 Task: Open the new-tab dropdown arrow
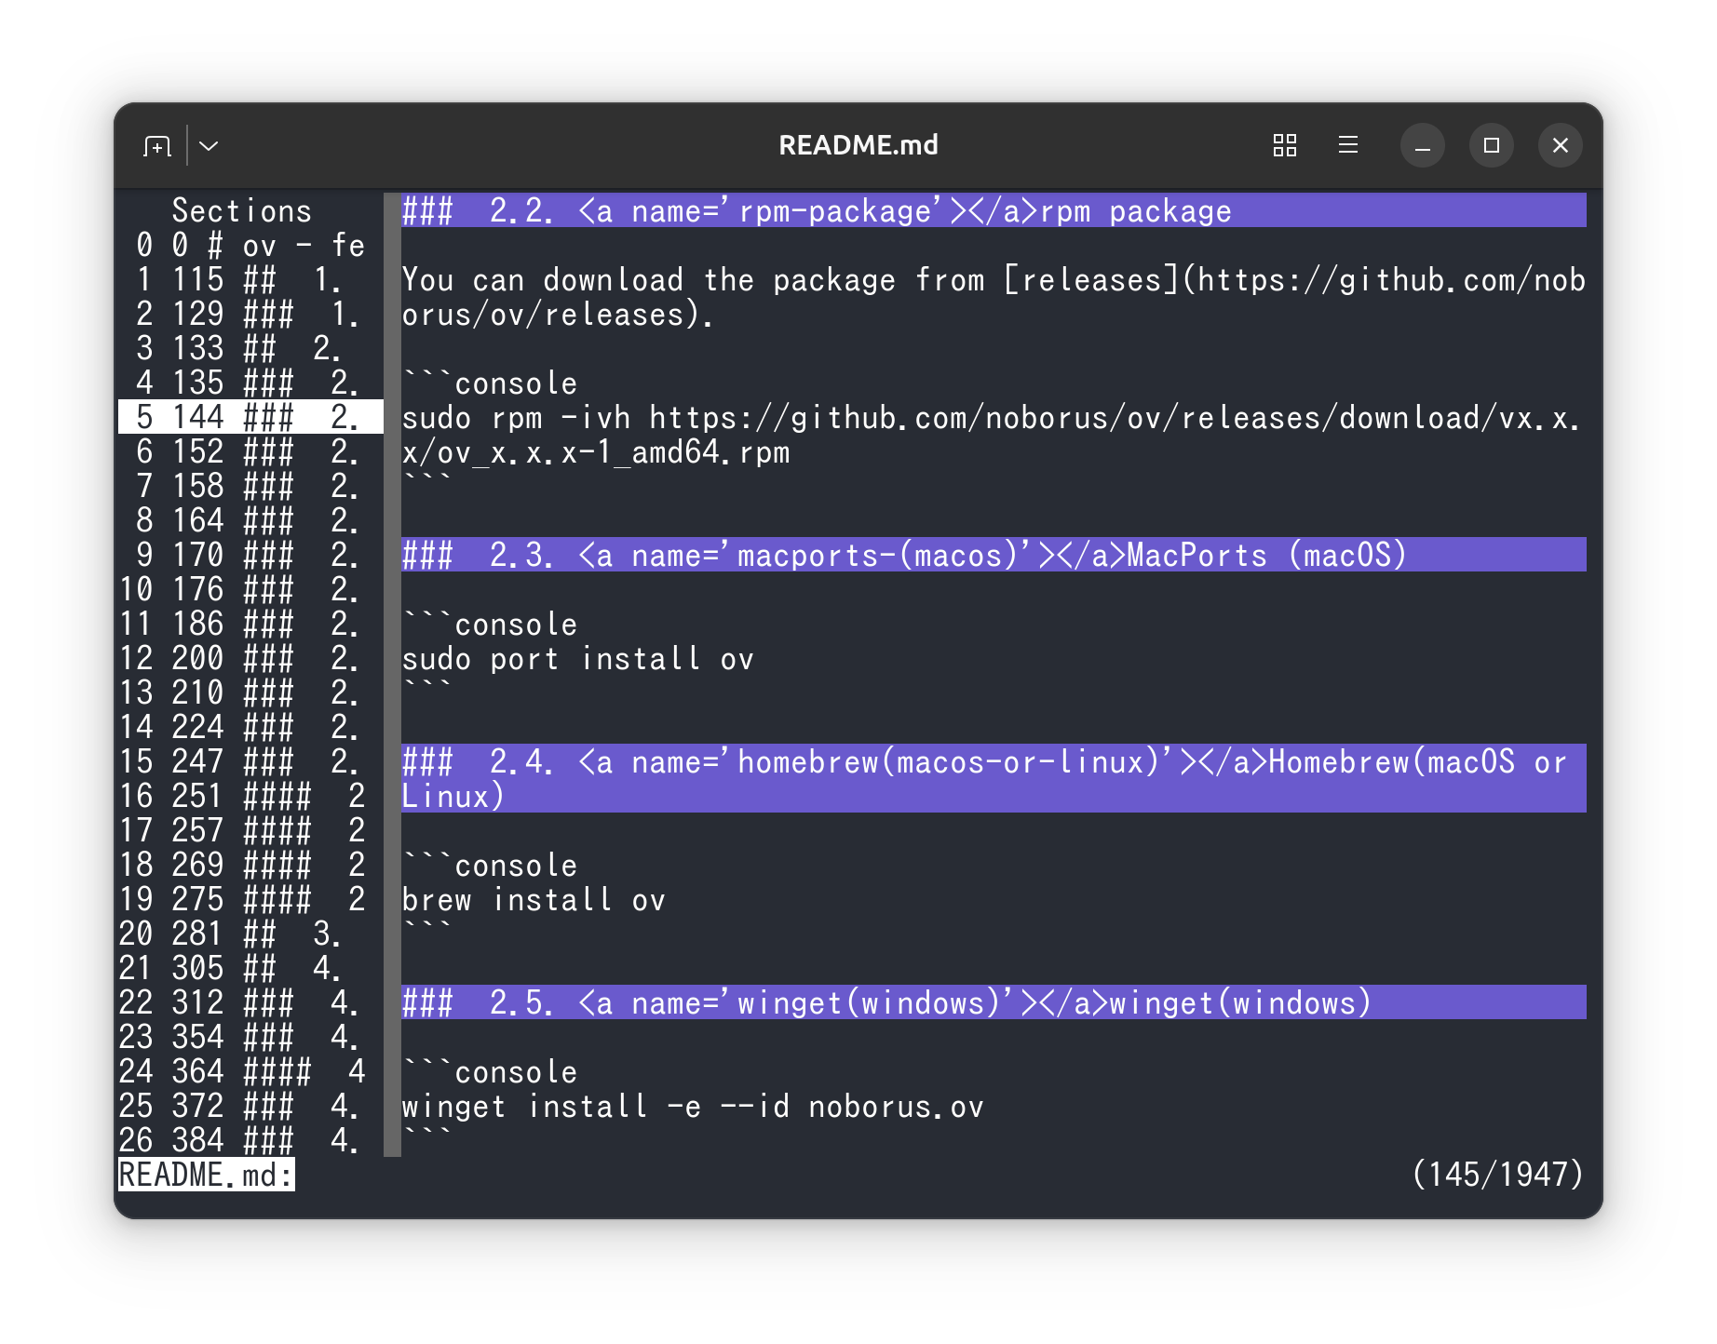[x=209, y=146]
